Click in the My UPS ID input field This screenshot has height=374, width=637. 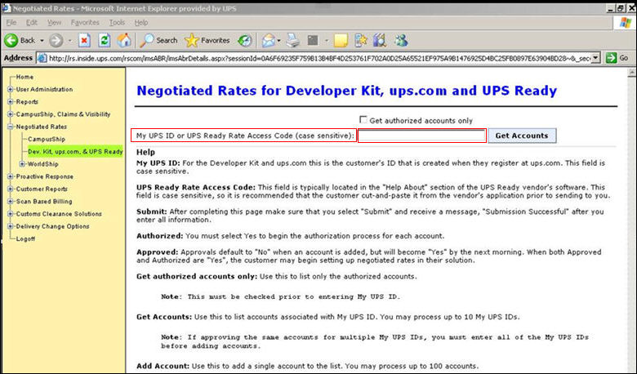[421, 136]
